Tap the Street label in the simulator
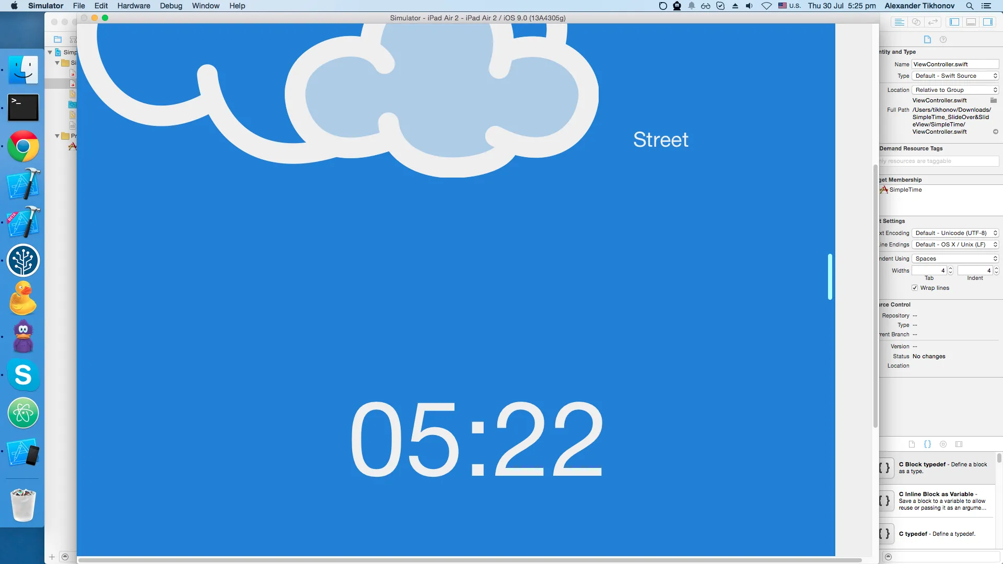The width and height of the screenshot is (1003, 564). pos(660,139)
